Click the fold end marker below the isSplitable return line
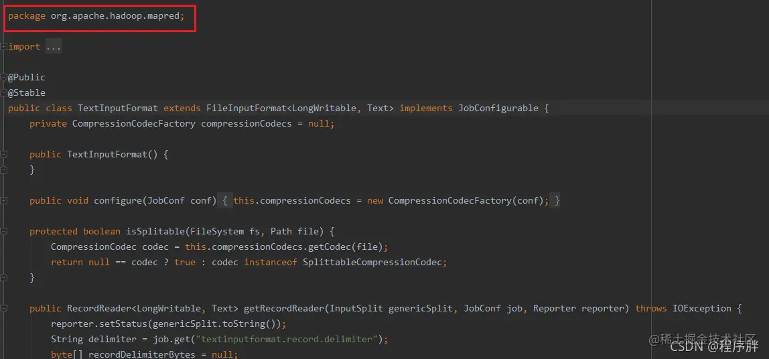This screenshot has width=769, height=359. 3,277
